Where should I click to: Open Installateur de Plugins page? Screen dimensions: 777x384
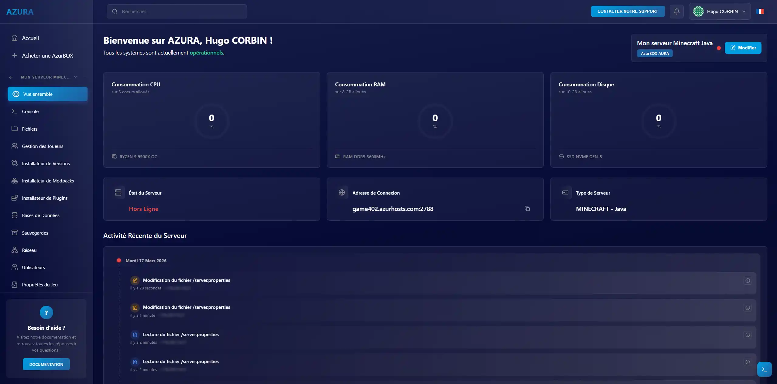coord(44,198)
